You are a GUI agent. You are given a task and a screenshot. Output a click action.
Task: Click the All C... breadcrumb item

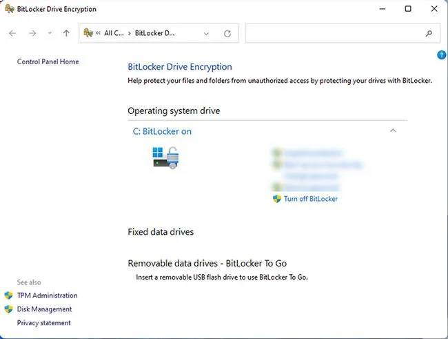(x=114, y=33)
